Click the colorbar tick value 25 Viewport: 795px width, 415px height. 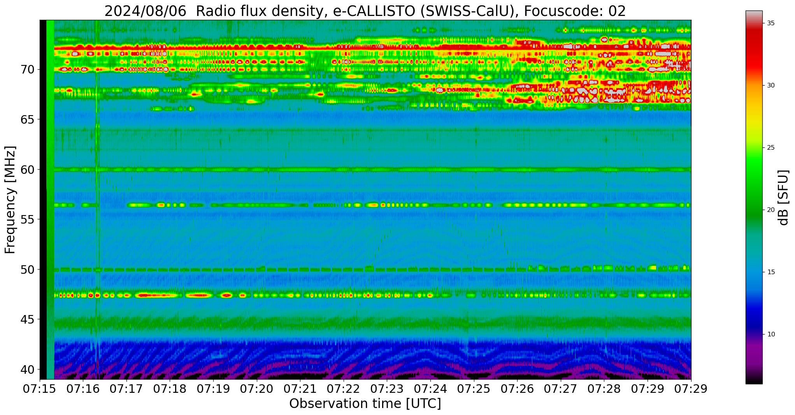point(770,148)
